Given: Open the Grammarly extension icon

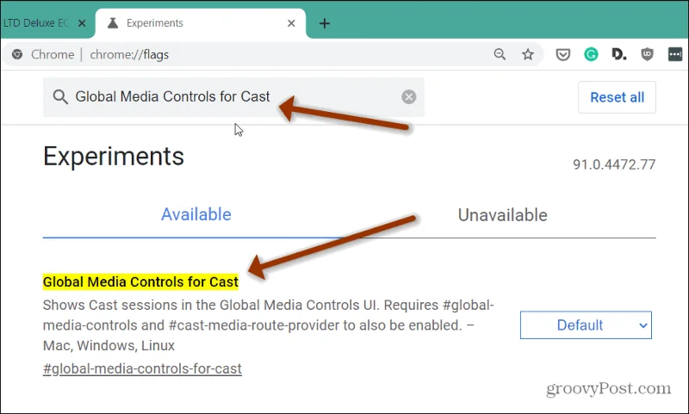Looking at the screenshot, I should point(591,54).
